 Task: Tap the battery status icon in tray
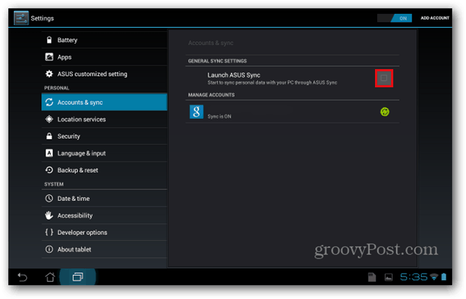[x=443, y=277]
